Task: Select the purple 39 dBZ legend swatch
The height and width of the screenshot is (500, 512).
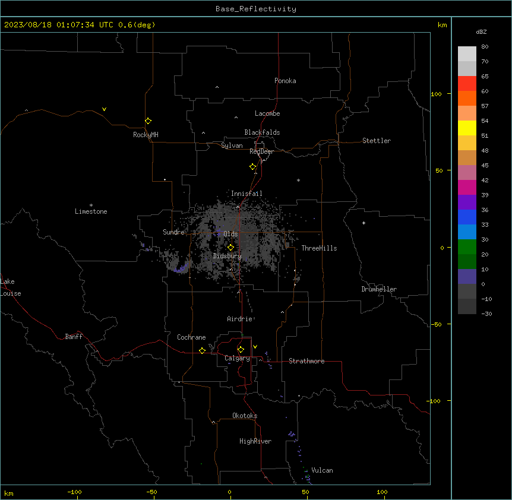Action: (x=467, y=202)
